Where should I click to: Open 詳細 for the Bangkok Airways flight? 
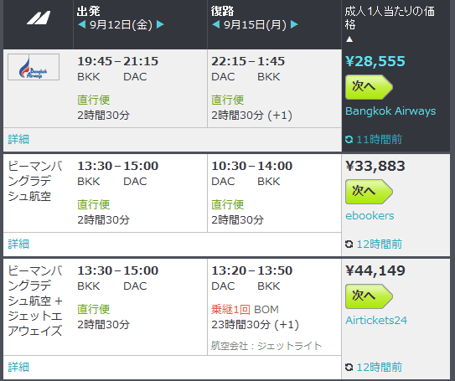pyautogui.click(x=18, y=140)
